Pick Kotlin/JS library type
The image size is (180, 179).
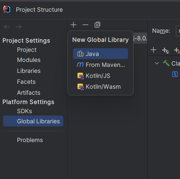[101, 76]
